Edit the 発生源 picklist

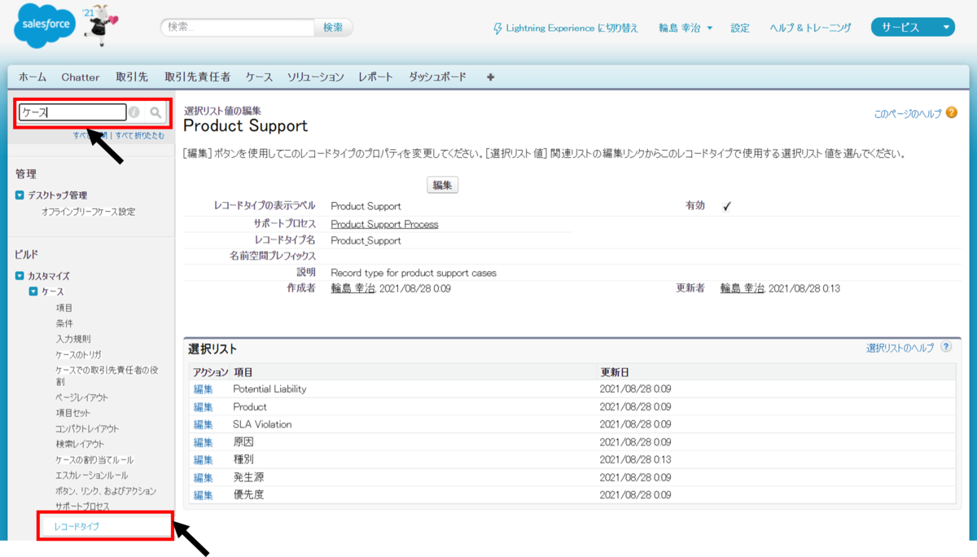pyautogui.click(x=203, y=478)
